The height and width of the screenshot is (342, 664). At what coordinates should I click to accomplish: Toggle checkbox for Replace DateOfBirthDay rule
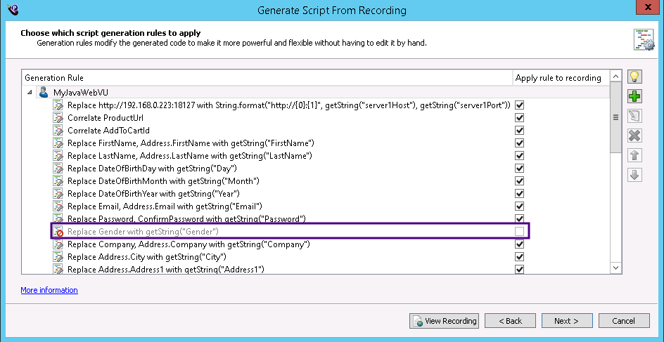point(520,169)
